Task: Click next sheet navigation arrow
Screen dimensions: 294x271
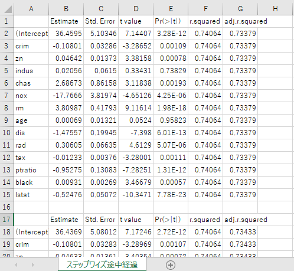Action: pyautogui.click(x=33, y=265)
